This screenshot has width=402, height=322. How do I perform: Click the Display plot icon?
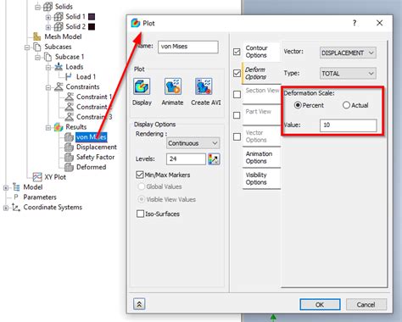[142, 86]
